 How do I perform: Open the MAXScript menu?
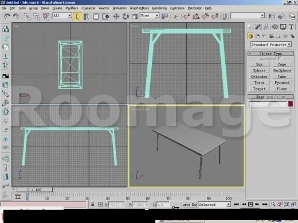click(194, 8)
